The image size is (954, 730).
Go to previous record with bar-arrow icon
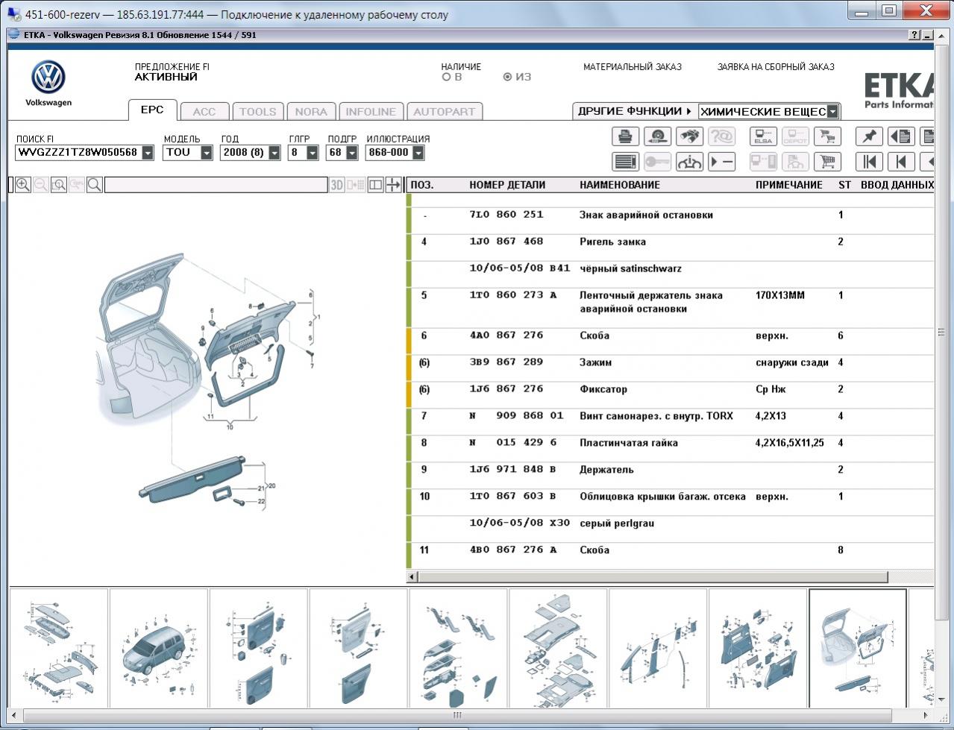pyautogui.click(x=901, y=162)
